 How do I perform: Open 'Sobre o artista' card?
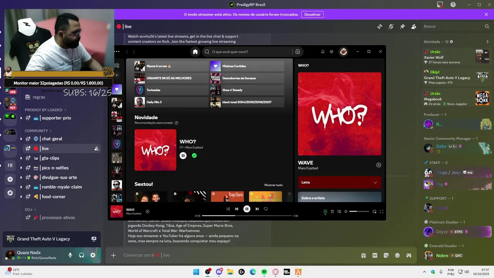(x=340, y=197)
